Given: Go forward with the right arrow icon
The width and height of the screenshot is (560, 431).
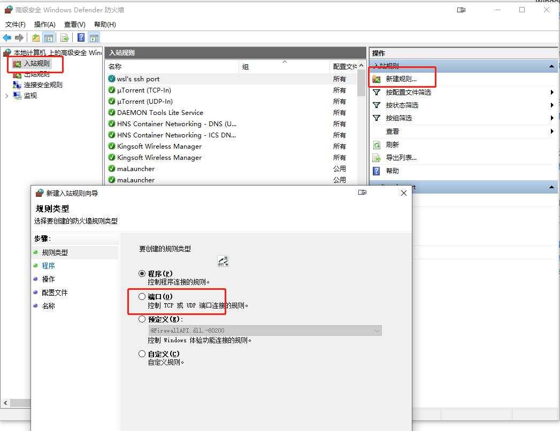Looking at the screenshot, I should (19, 37).
